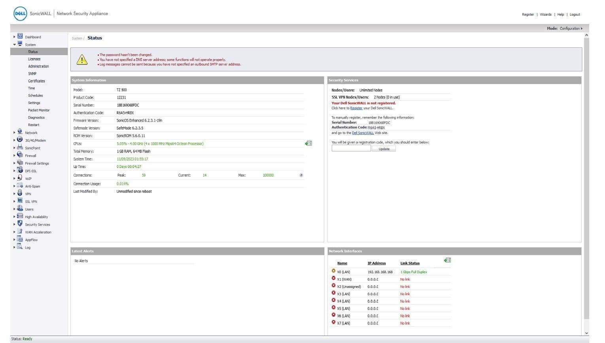Click the Users icon in sidebar
The image size is (605, 343).
tap(20, 209)
